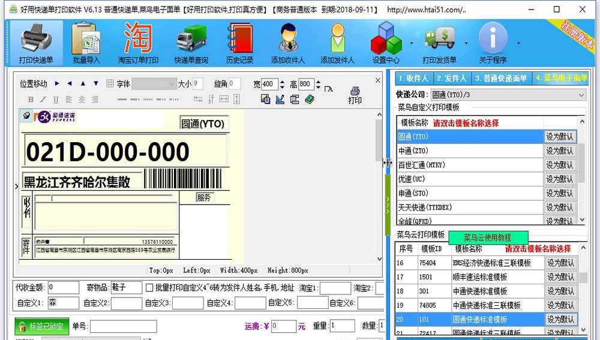Toggle italic formatting
600x340 pixels.
tap(43, 100)
